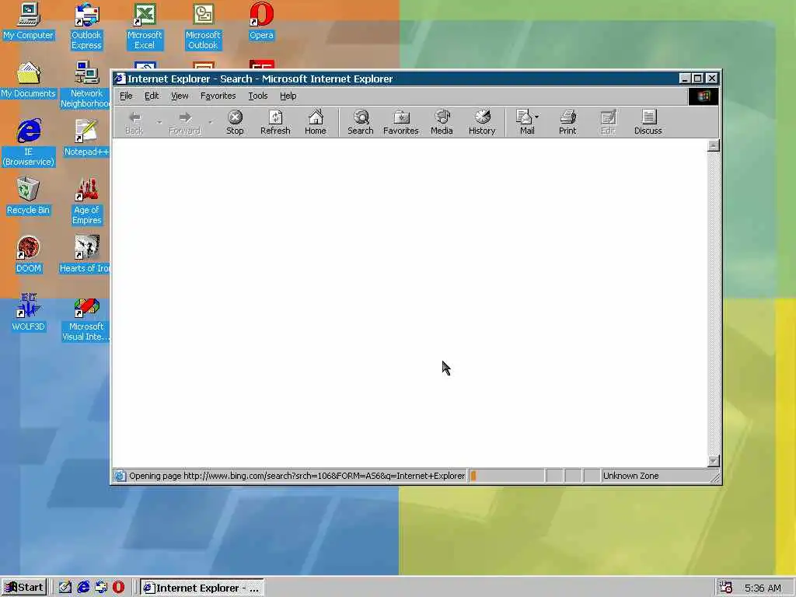The width and height of the screenshot is (796, 597).
Task: Click the system tray scheduler icon
Action: pos(726,588)
